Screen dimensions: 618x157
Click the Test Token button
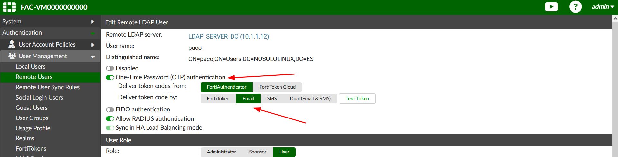(x=357, y=99)
